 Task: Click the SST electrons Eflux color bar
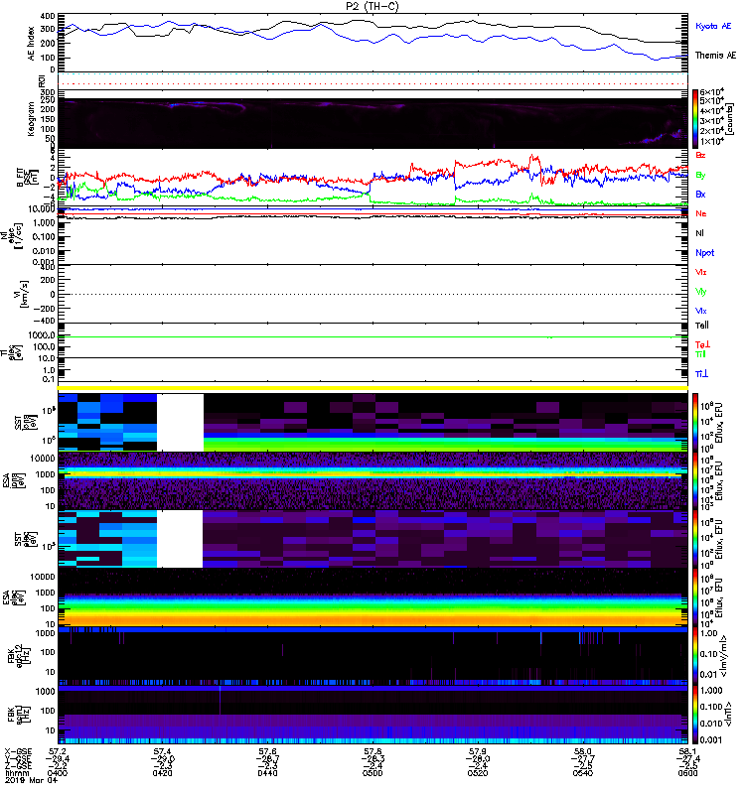point(695,539)
